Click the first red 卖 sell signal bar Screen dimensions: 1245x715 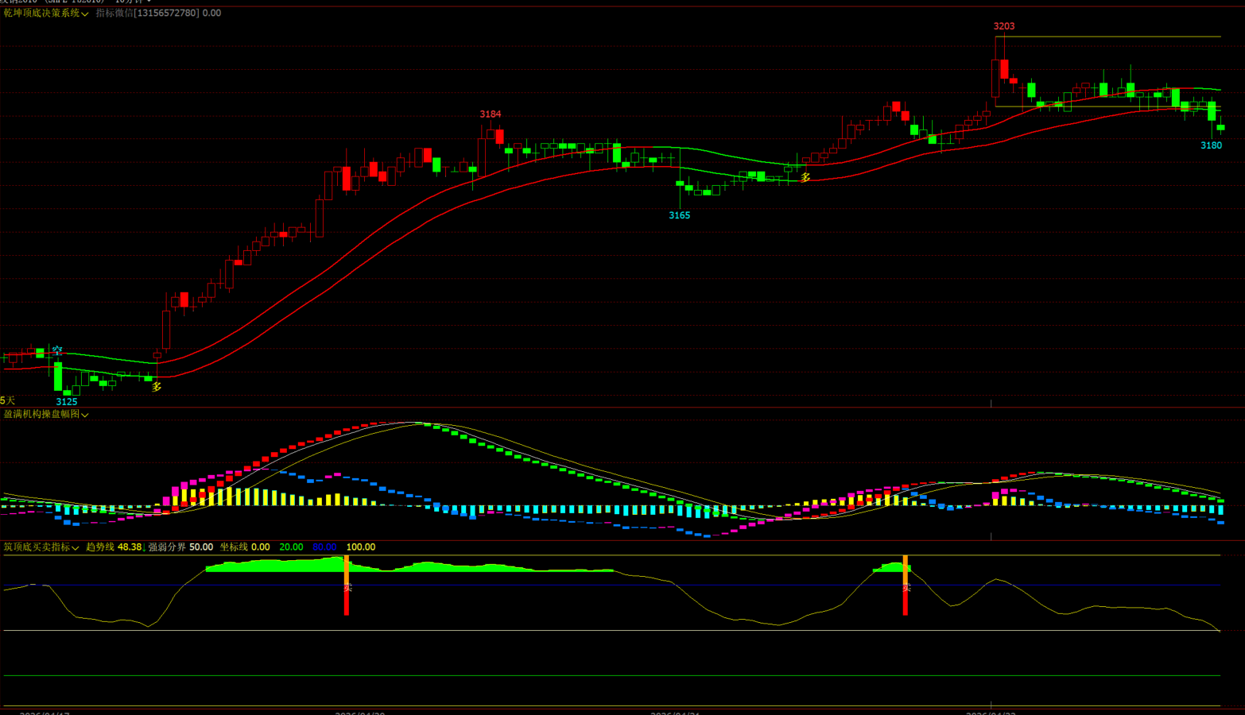347,588
